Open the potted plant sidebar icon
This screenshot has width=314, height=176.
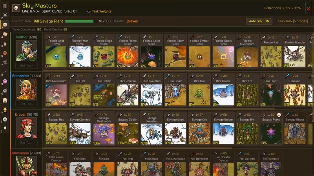(x=5, y=53)
